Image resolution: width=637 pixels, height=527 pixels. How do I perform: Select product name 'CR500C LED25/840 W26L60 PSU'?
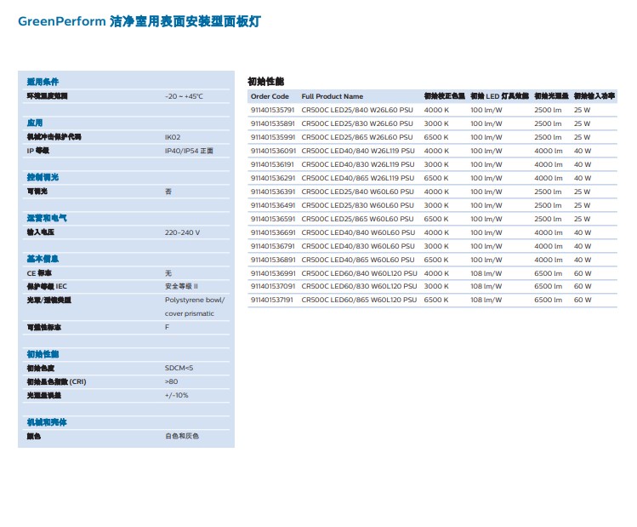[357, 110]
